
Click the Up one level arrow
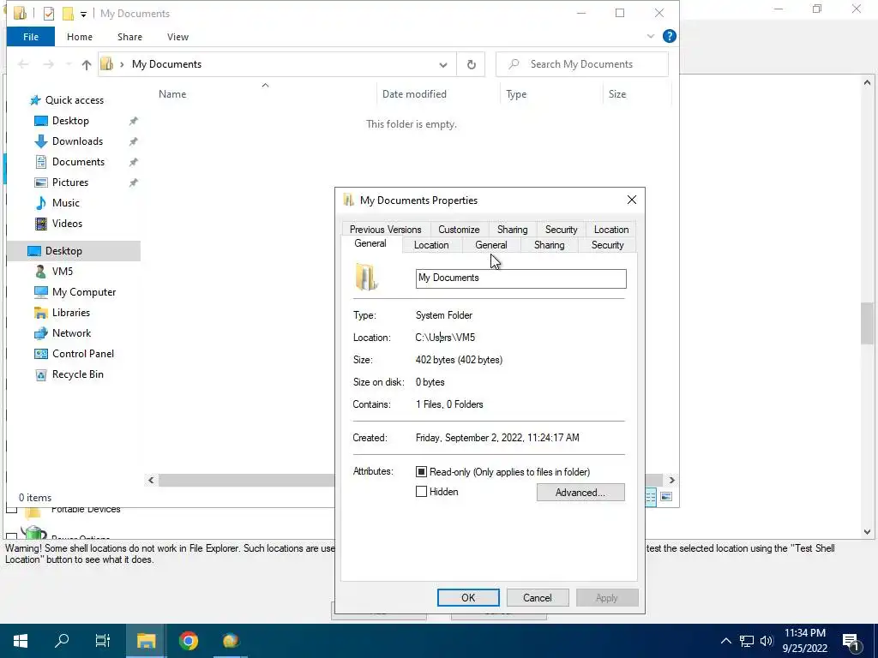87,64
